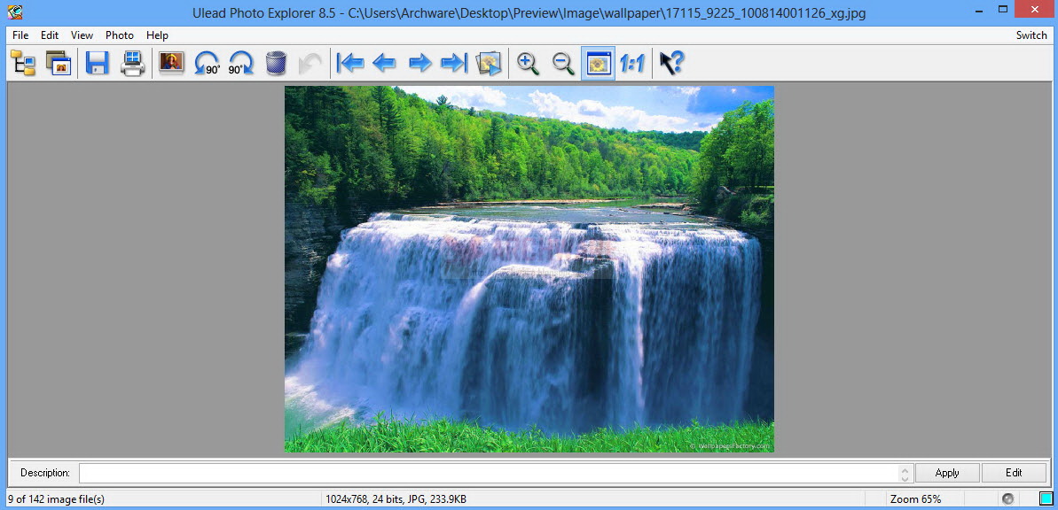Image resolution: width=1058 pixels, height=510 pixels.
Task: View the image at 1:1 actual size
Action: point(631,62)
